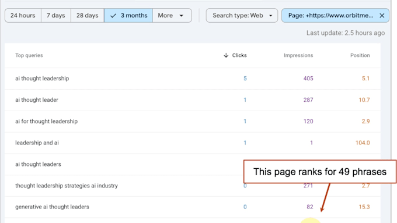
Task: Click the Top queries column header
Action: pos(29,55)
